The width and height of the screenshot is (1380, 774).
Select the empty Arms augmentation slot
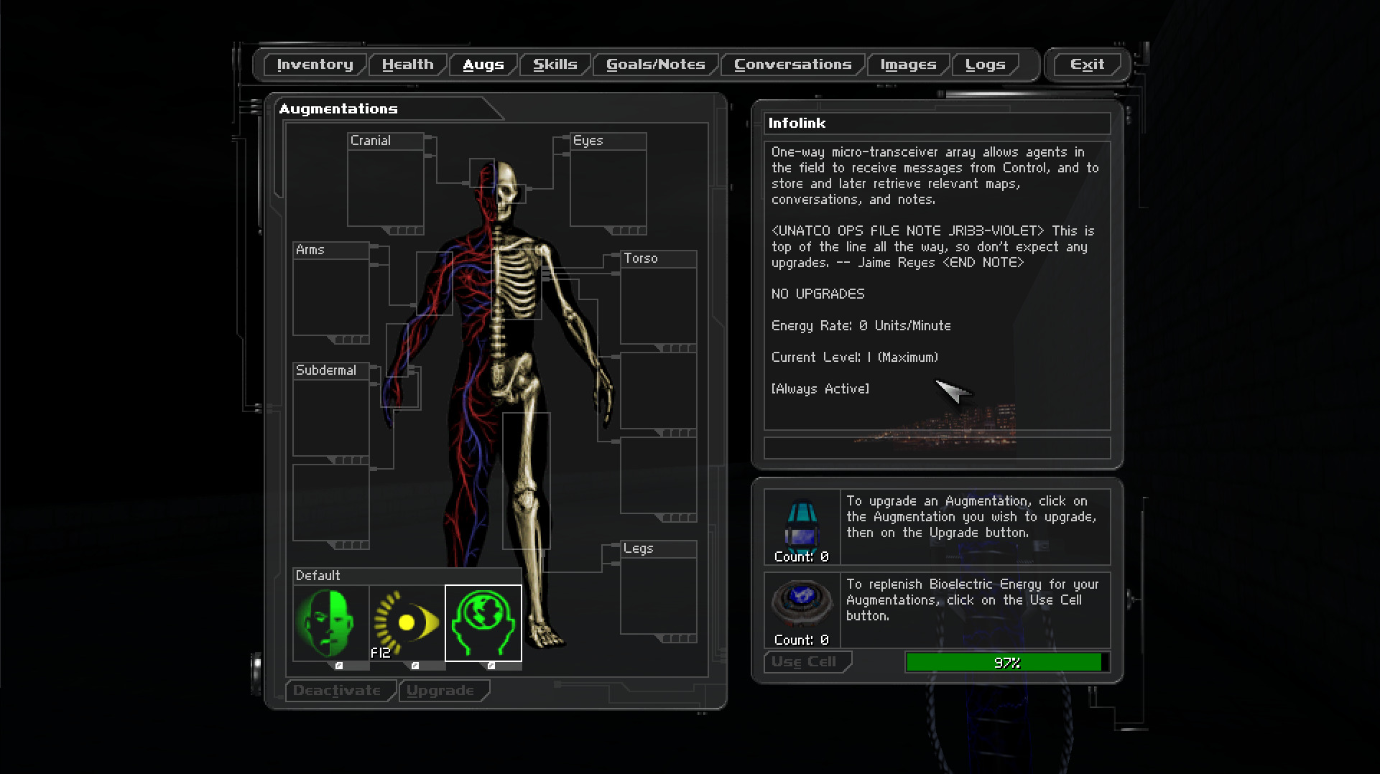pyautogui.click(x=330, y=297)
